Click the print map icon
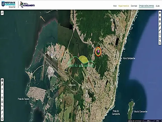Image resolution: width=162 pixels, height=122 pixels. click(160, 22)
